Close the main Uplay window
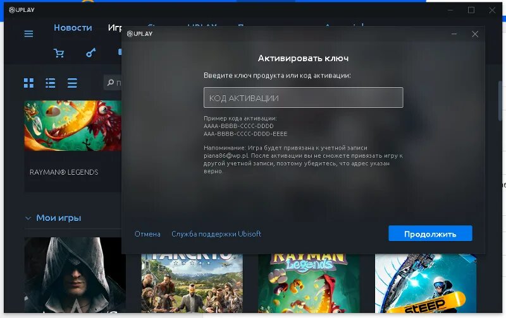This screenshot has width=506, height=318. point(492,10)
